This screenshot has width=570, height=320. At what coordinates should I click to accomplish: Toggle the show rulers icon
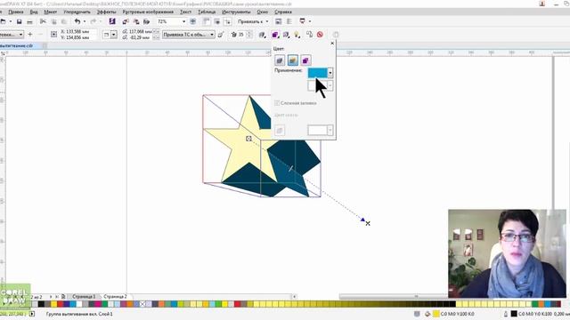pos(207,21)
